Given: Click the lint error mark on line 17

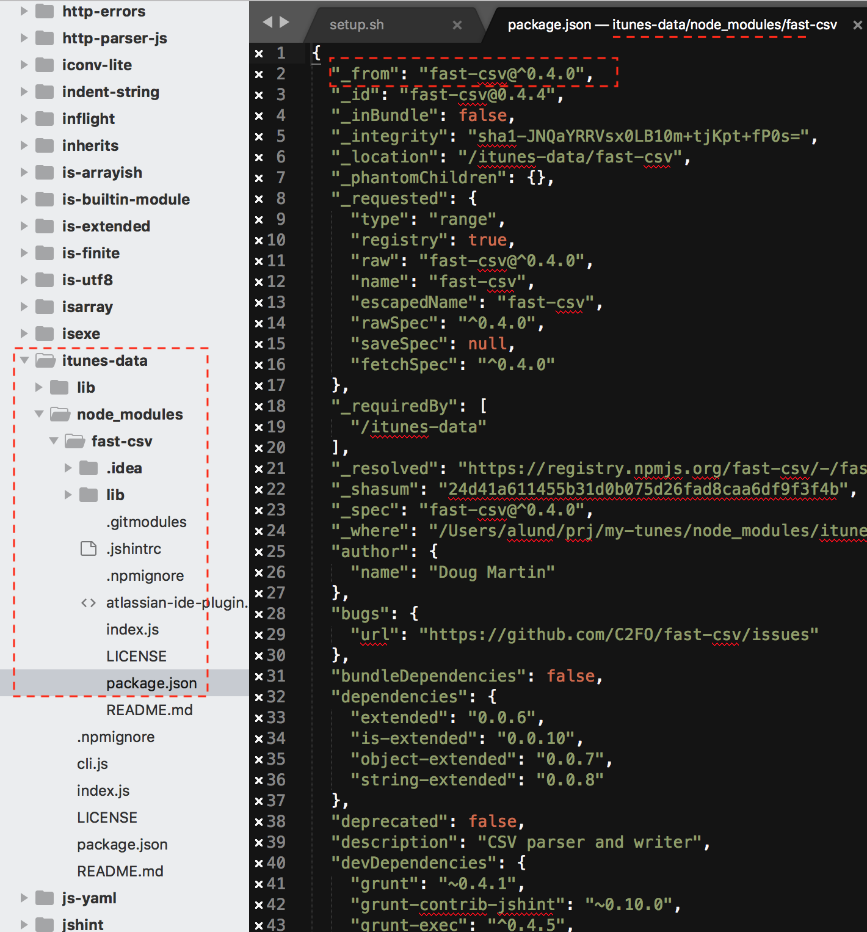Looking at the screenshot, I should [x=259, y=386].
